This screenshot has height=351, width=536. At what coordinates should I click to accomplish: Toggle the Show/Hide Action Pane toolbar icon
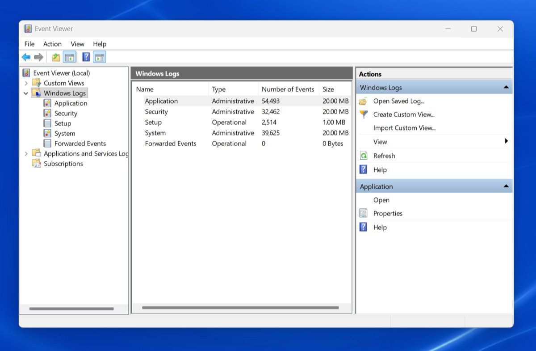pyautogui.click(x=100, y=57)
